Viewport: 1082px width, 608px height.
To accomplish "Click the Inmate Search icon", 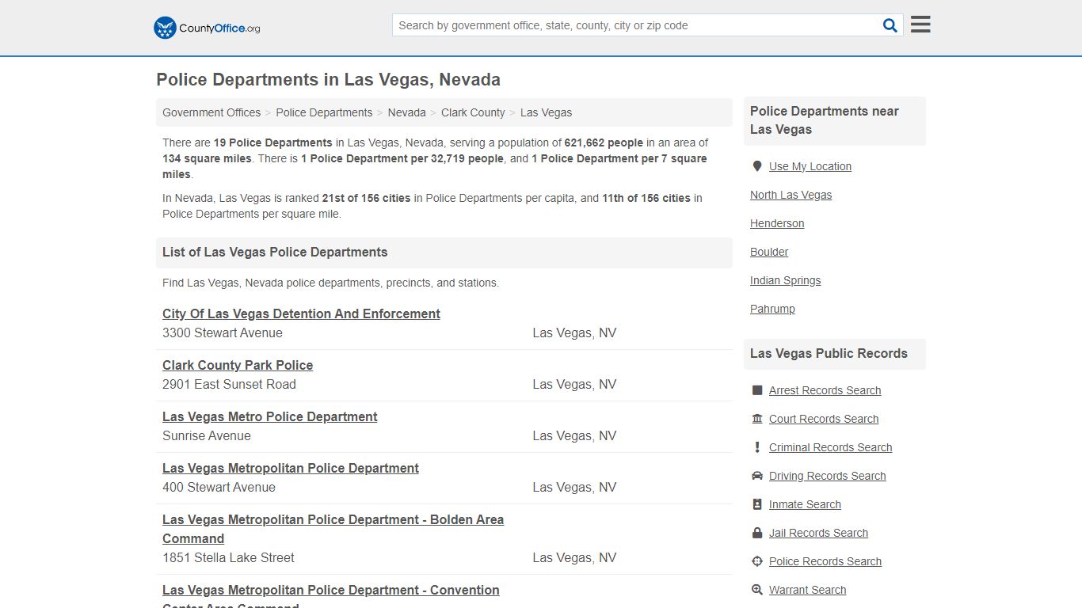I will click(x=757, y=504).
